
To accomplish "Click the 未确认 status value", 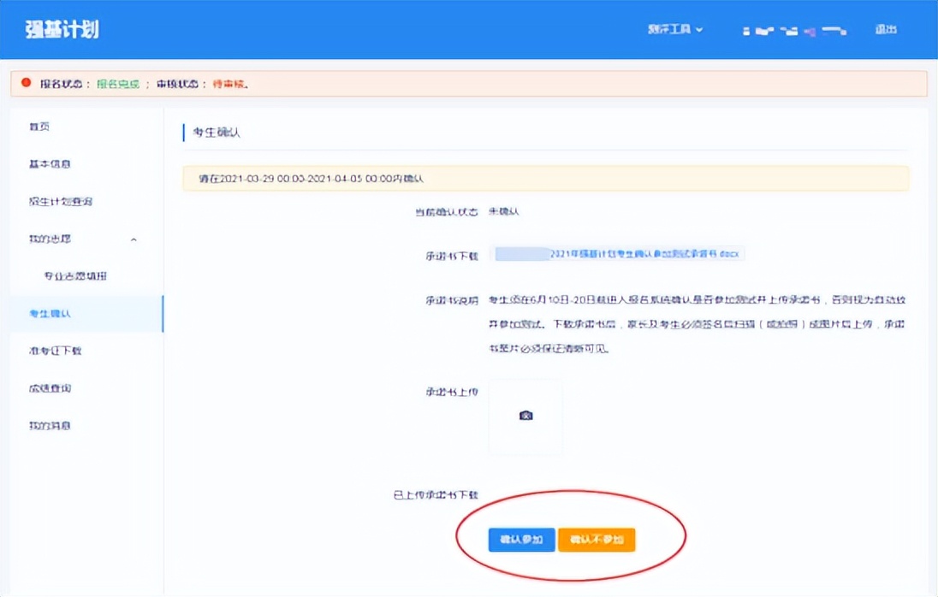I will [504, 211].
